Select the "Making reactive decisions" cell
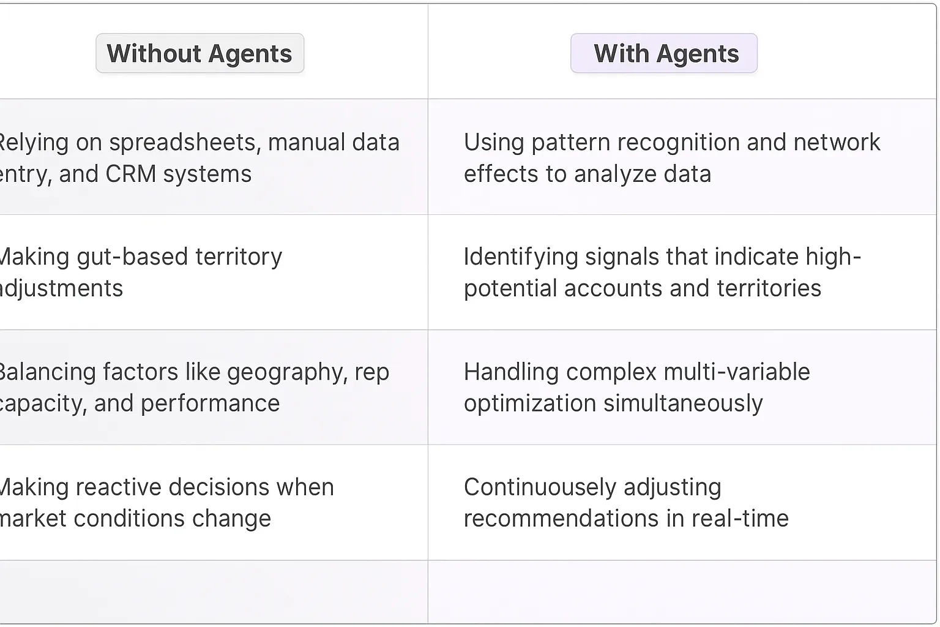This screenshot has height=627, width=940. pos(166,502)
